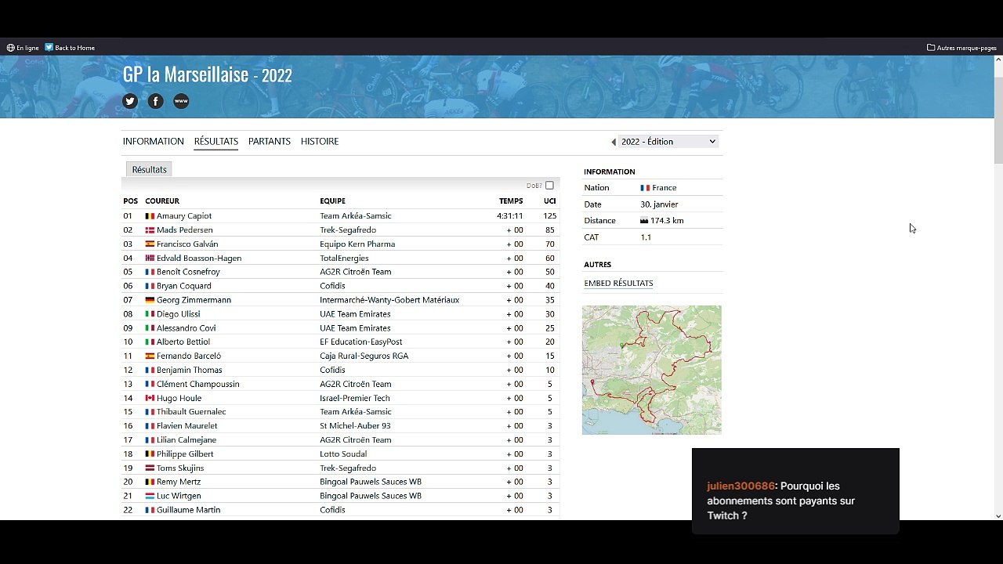
Task: Click the Spanish flag beside Fernando Barceló
Action: 150,356
